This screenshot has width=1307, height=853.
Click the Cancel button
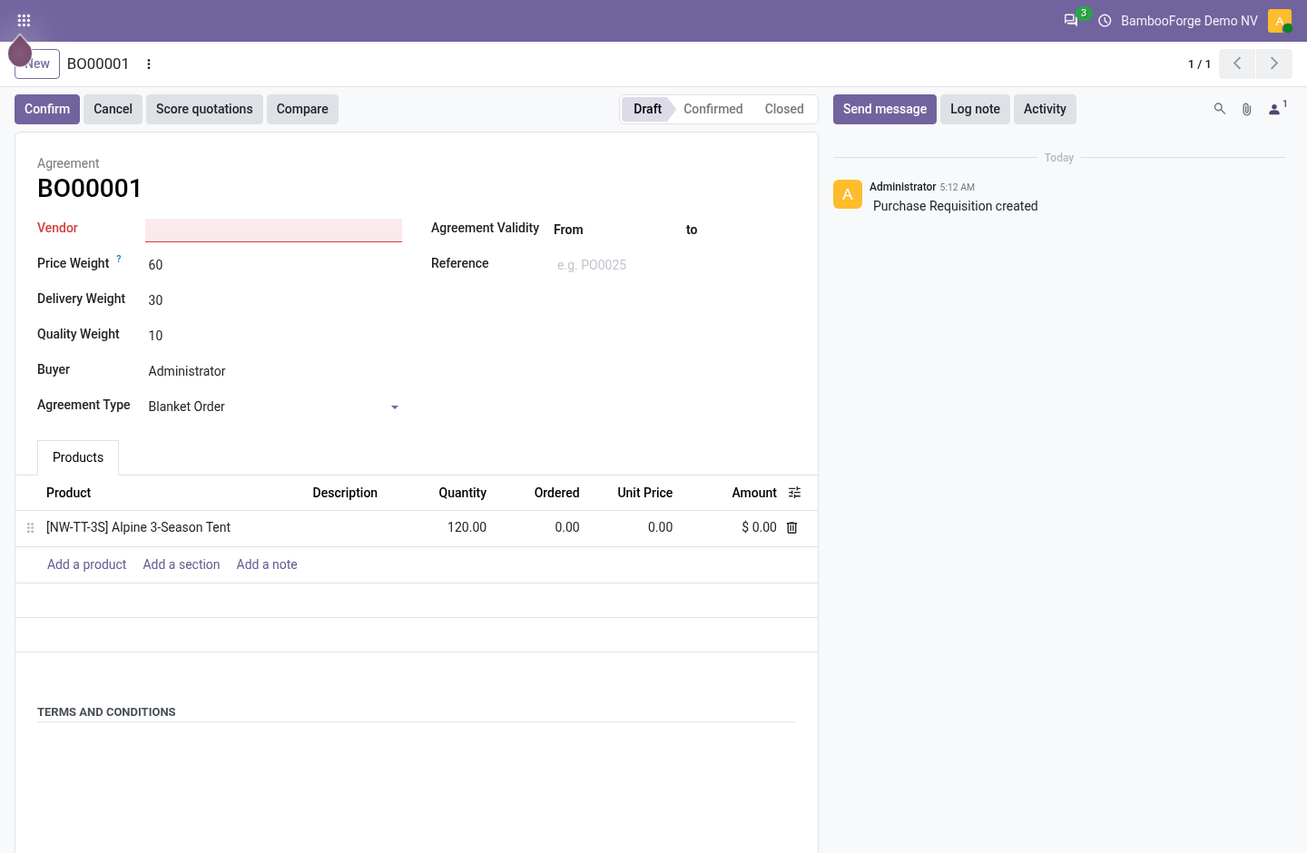tap(113, 109)
